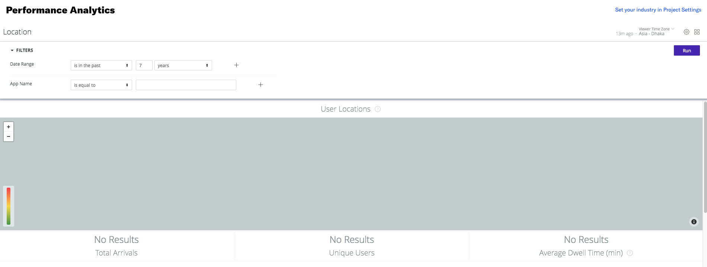Open the App Name 'is equal to' dropdown
Viewport: 707px width, 267px height.
pos(101,85)
